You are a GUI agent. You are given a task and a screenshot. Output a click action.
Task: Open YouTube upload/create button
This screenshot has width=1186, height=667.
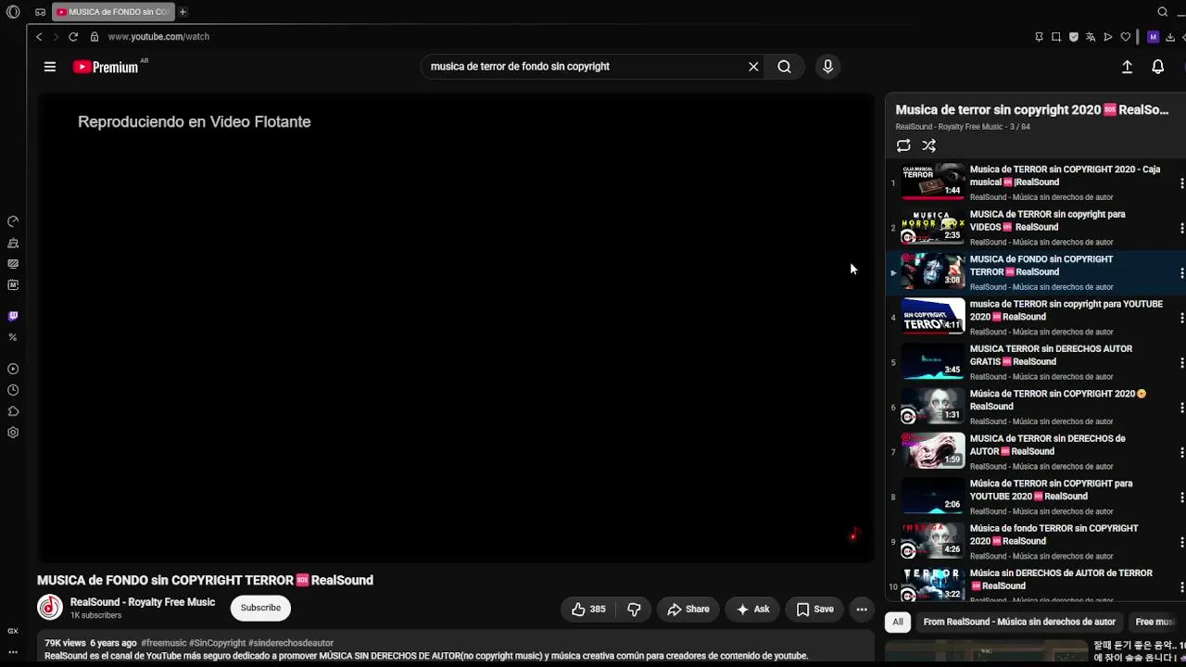pos(1127,67)
